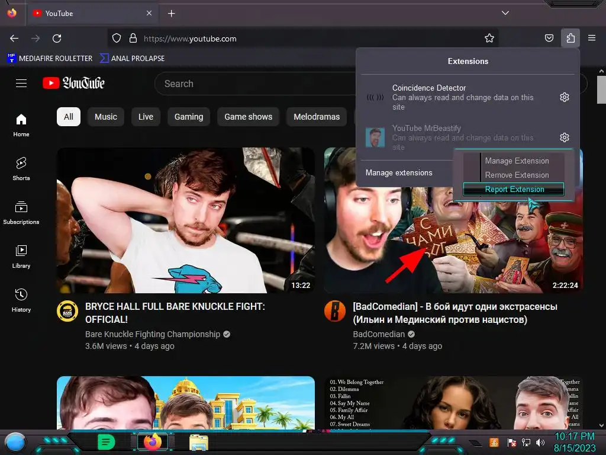Viewport: 606px width, 455px height.
Task: Open the second bookmark in bookmarks bar
Action: (x=132, y=59)
